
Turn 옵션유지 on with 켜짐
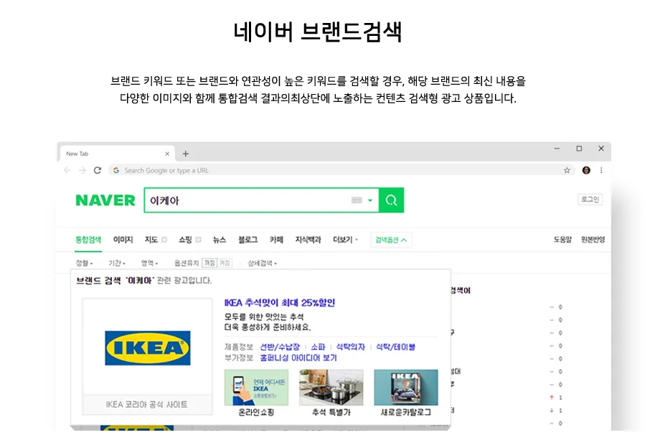[x=225, y=263]
